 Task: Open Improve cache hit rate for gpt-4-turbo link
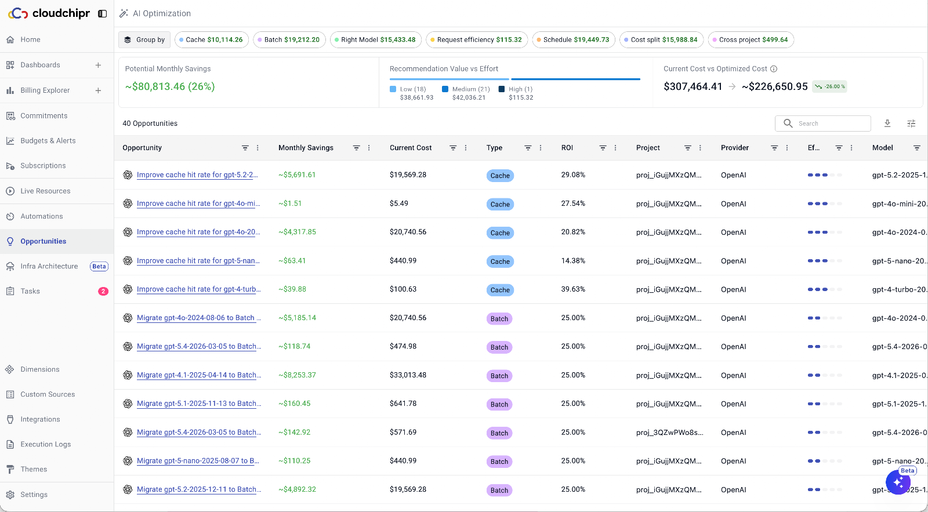pos(199,289)
